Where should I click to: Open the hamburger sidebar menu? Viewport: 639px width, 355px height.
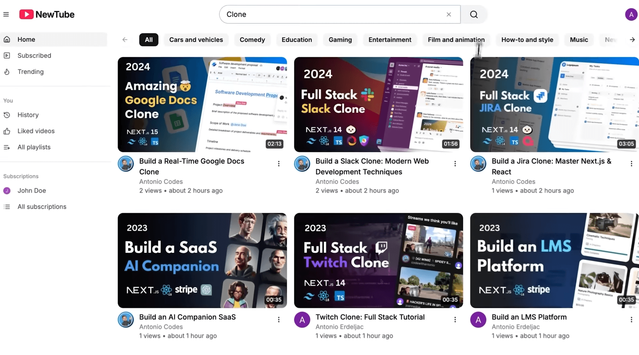pos(6,14)
